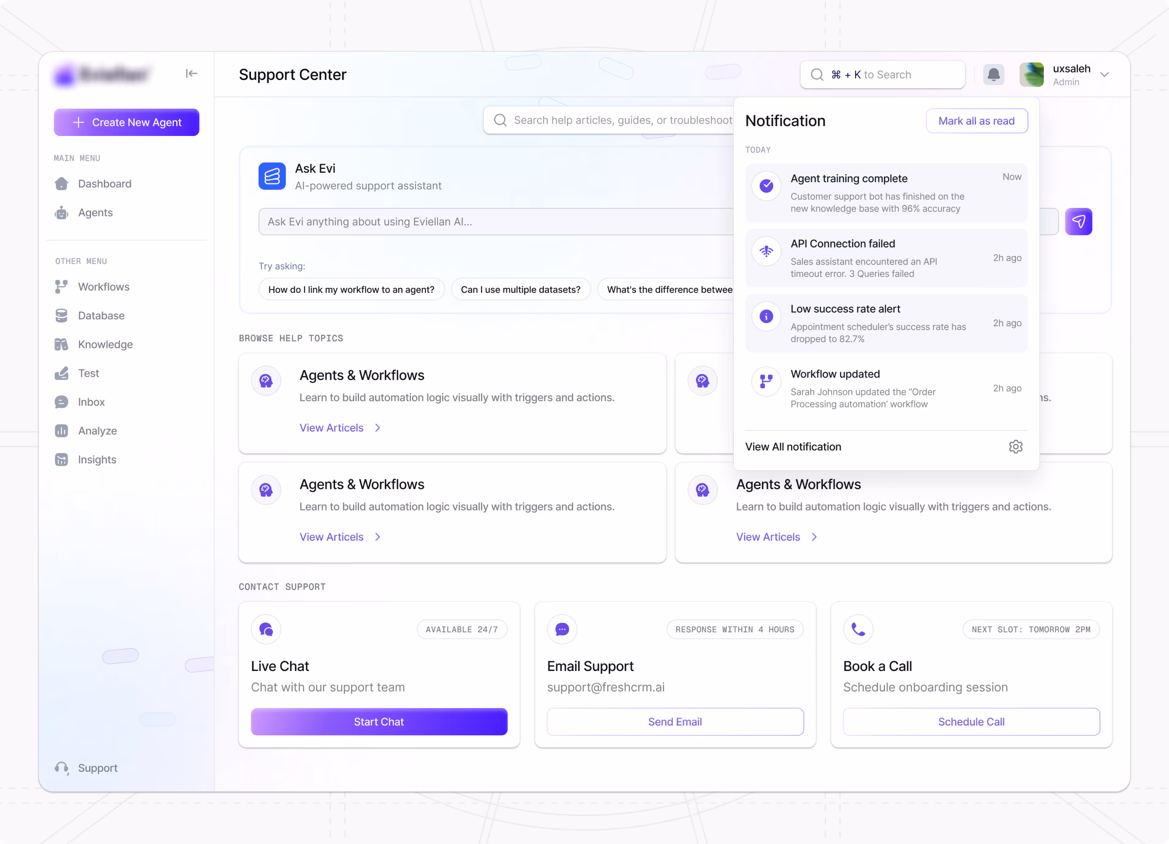
Task: Expand the uxsaleh account dropdown
Action: click(x=1105, y=75)
